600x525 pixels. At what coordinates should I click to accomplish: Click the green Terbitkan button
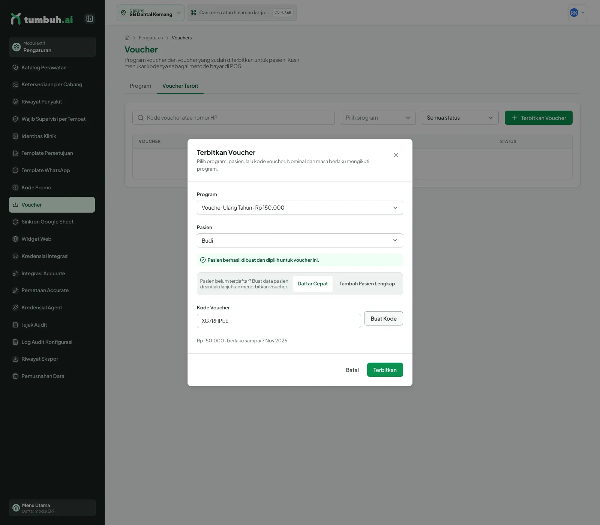(x=385, y=370)
